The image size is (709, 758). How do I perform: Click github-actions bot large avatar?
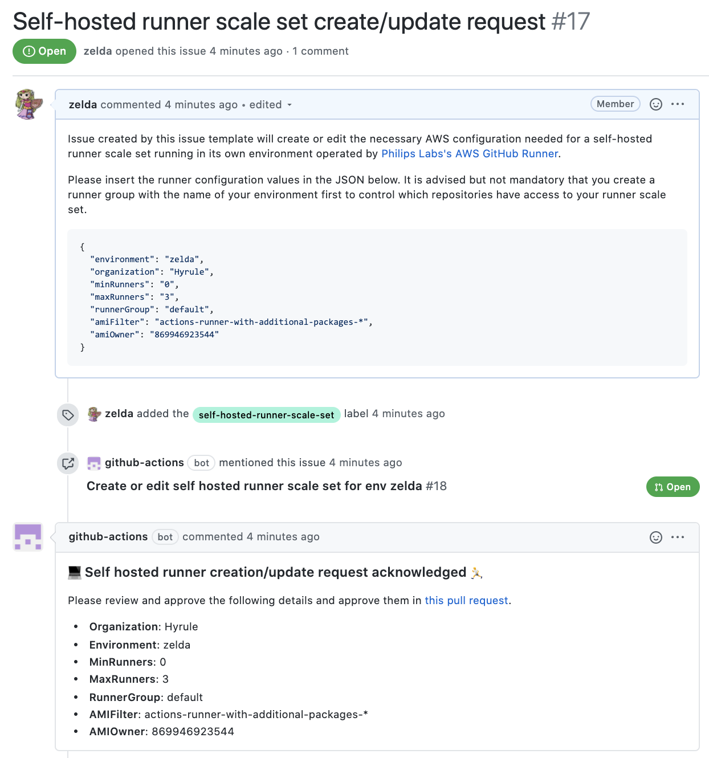click(28, 537)
